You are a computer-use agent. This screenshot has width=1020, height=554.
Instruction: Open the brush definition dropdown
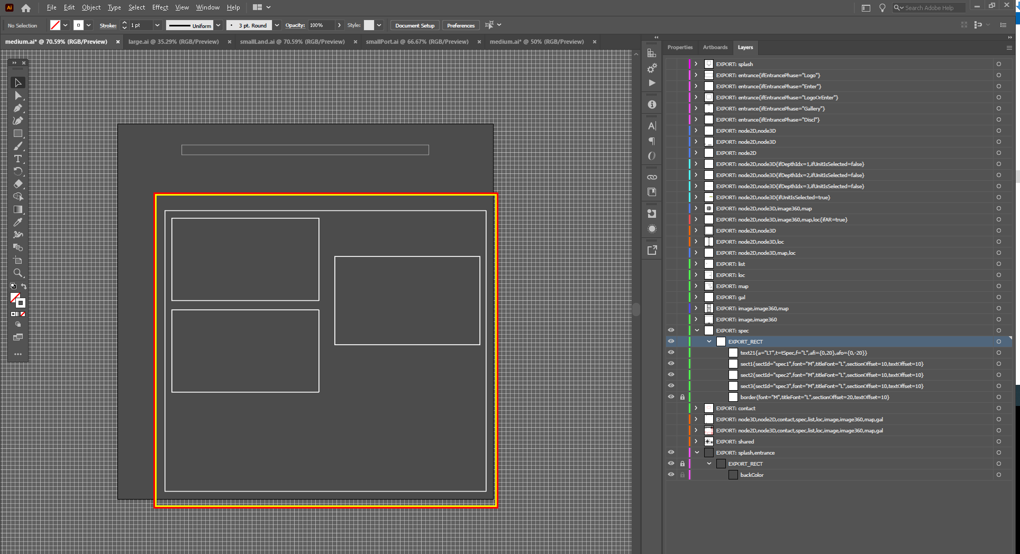[277, 25]
